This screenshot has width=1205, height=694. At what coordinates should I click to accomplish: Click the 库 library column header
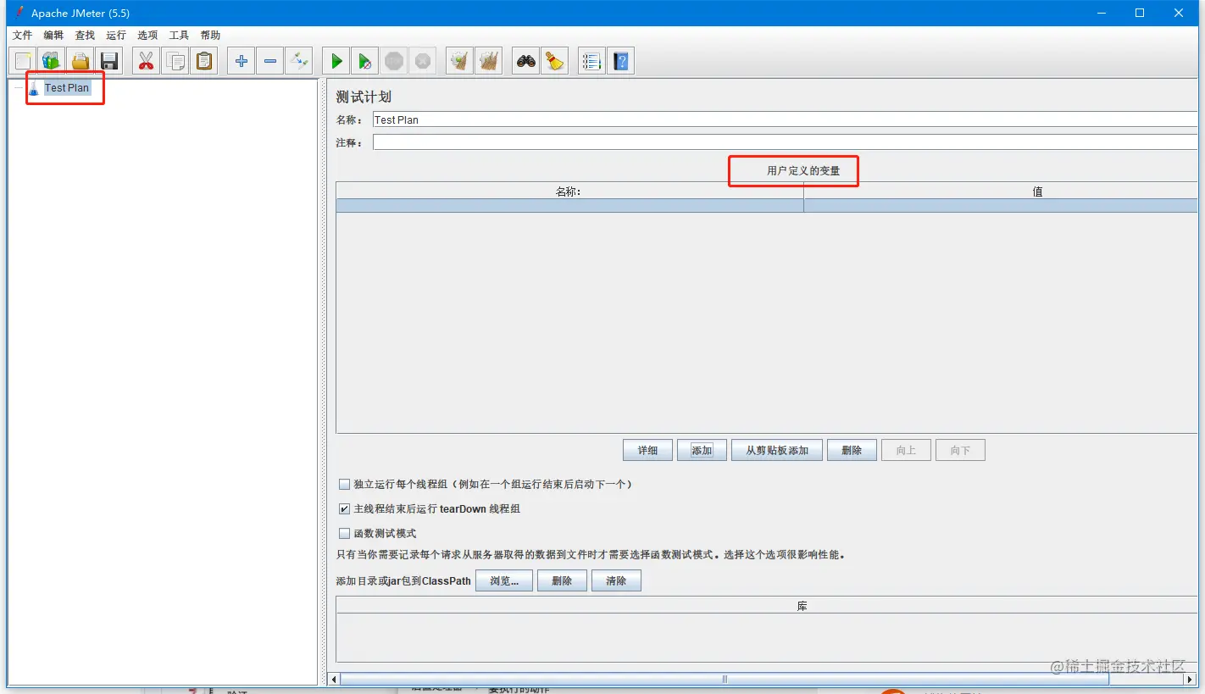tap(767, 607)
